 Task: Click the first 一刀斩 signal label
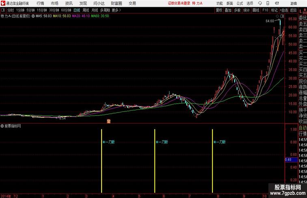click(109, 142)
